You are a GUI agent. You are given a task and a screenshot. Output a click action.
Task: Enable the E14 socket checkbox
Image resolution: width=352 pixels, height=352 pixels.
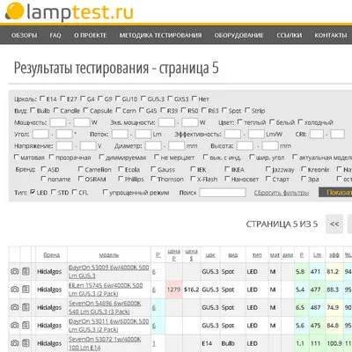[x=42, y=99]
